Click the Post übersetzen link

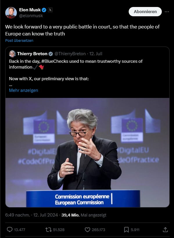19,40
